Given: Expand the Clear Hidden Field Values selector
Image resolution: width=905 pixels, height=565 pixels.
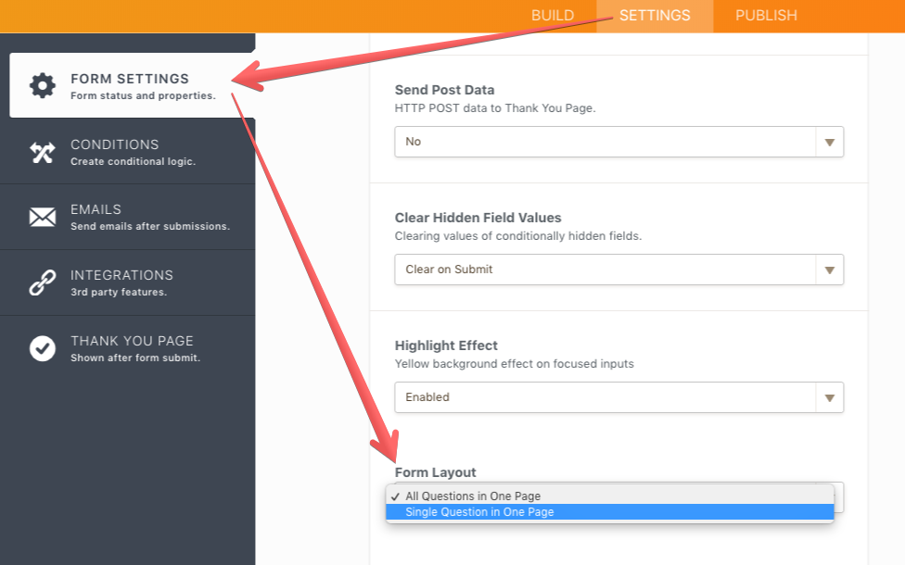Looking at the screenshot, I should pos(618,270).
